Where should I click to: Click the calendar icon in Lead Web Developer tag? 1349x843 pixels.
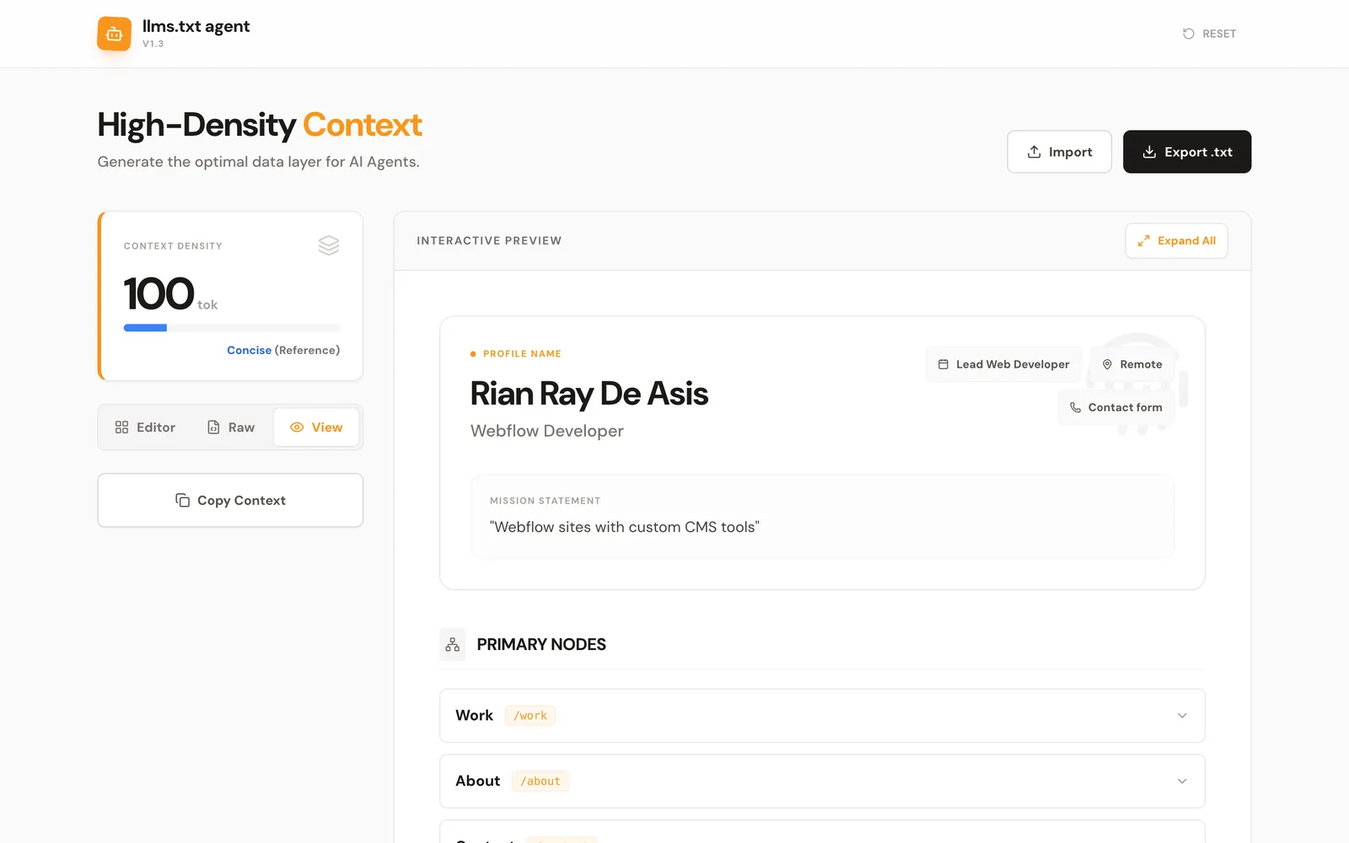[x=943, y=364]
